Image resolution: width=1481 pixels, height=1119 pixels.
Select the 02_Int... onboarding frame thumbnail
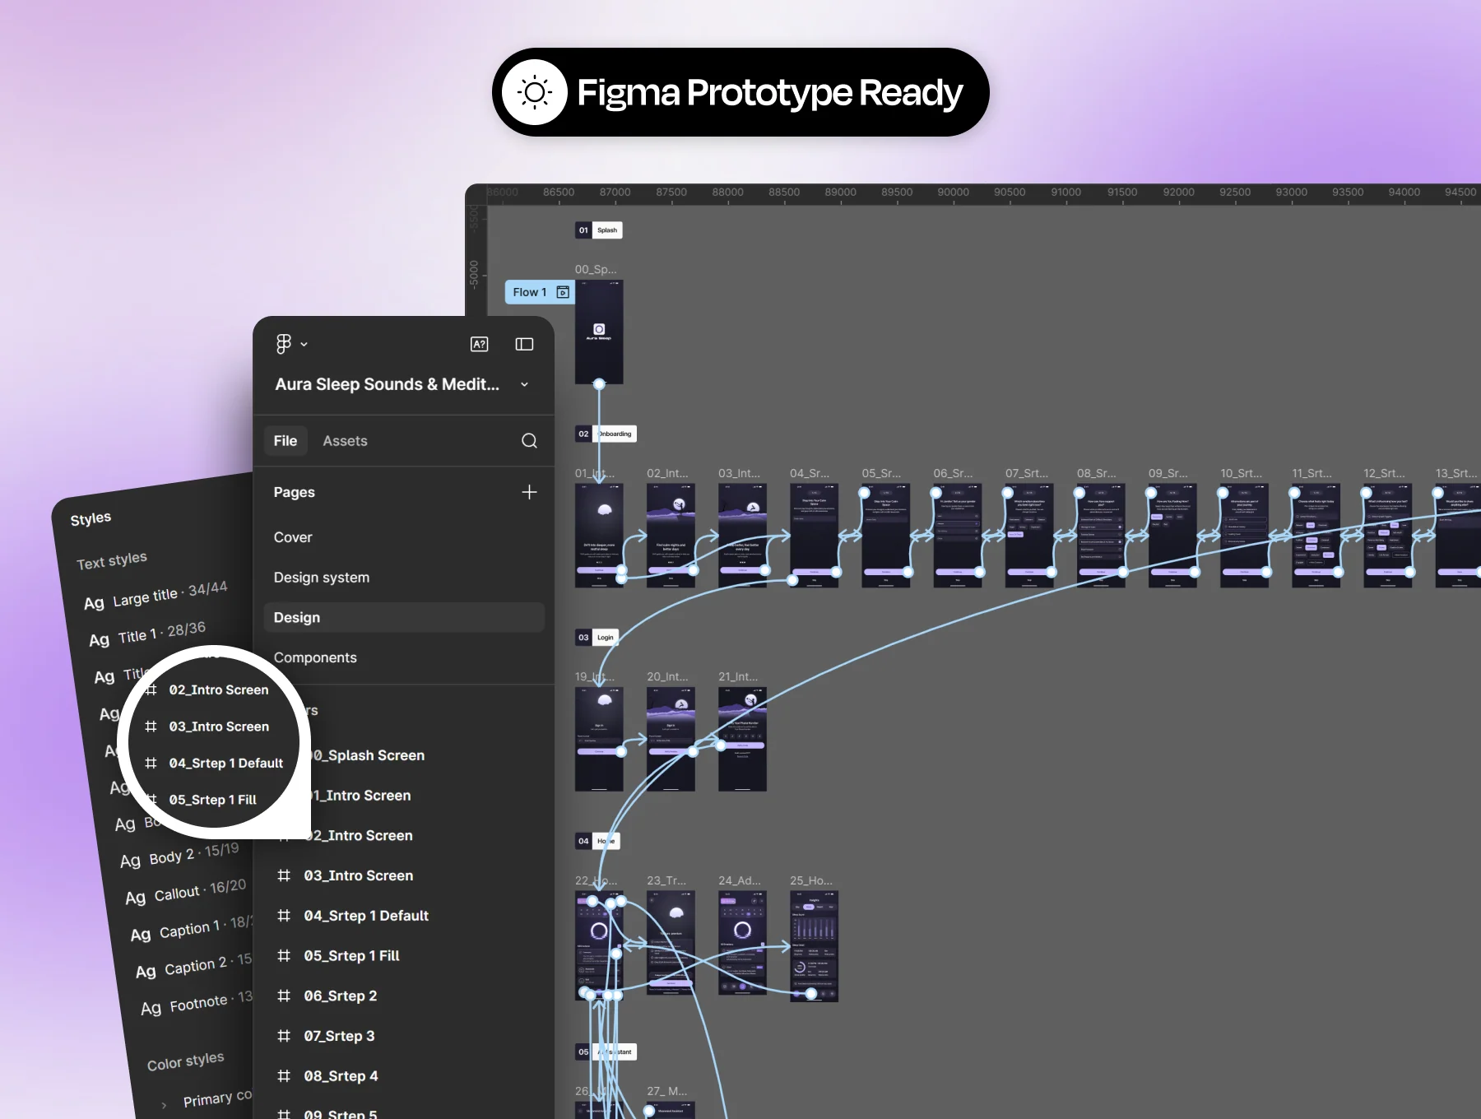point(671,536)
